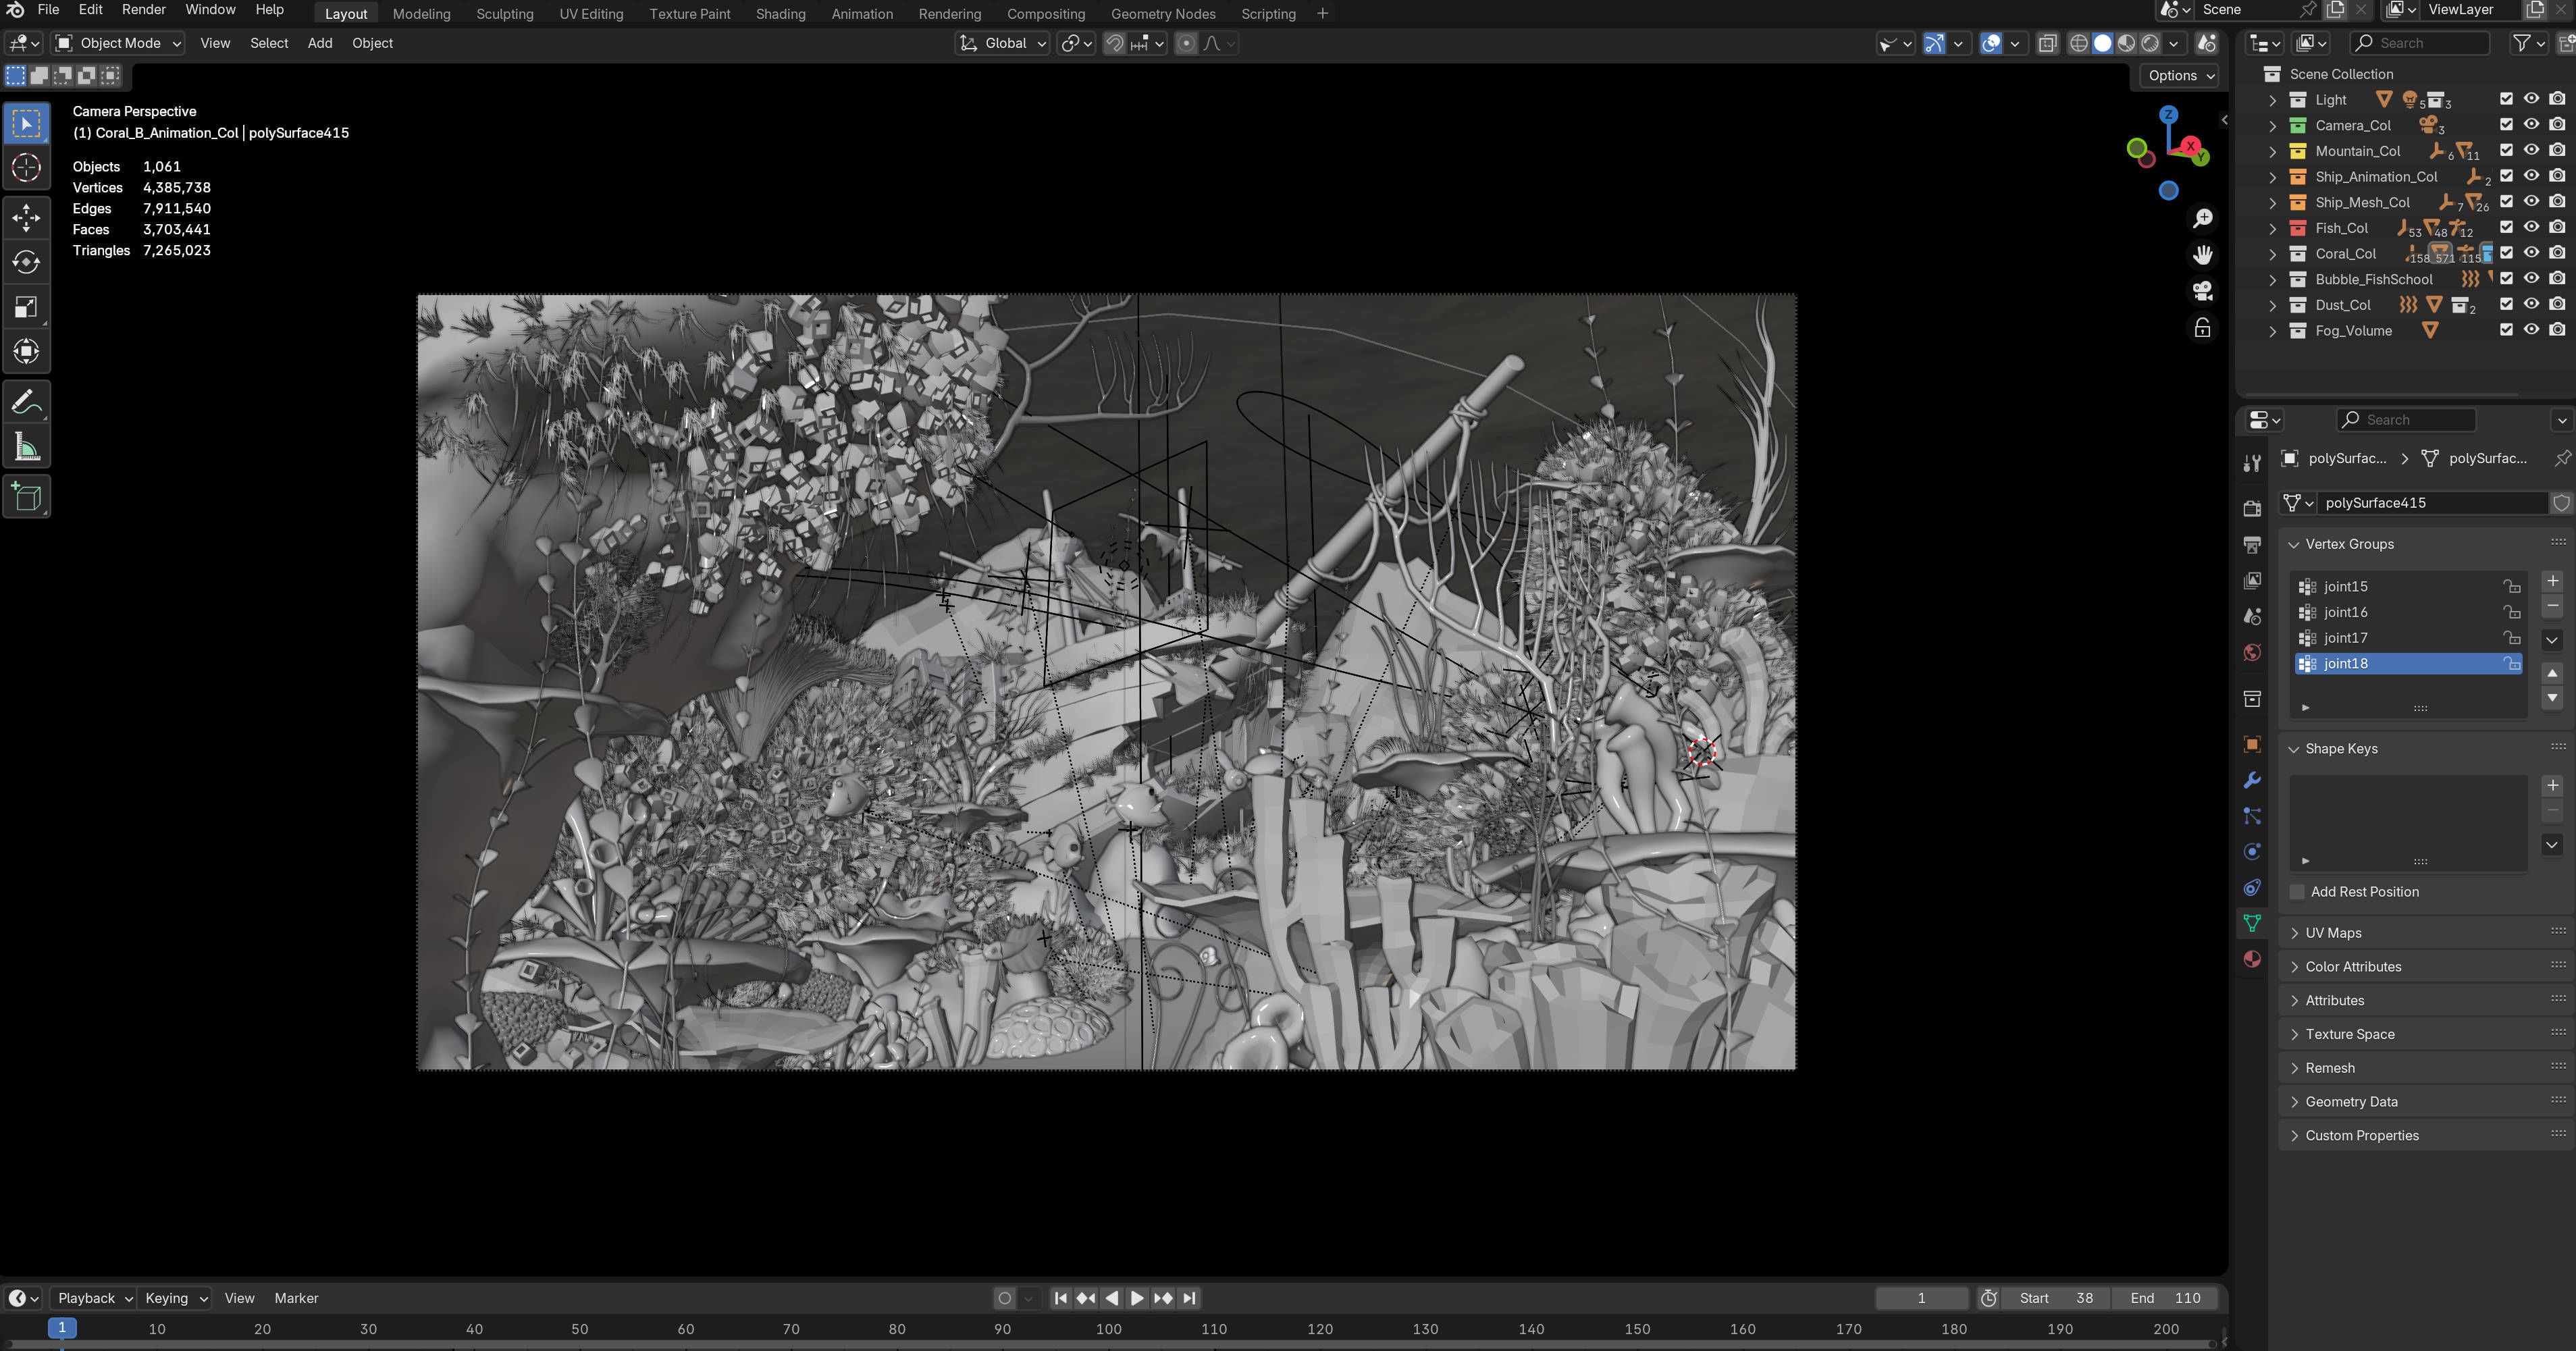The width and height of the screenshot is (2576, 1351).
Task: Open the Material properties tab
Action: pyautogui.click(x=2252, y=958)
